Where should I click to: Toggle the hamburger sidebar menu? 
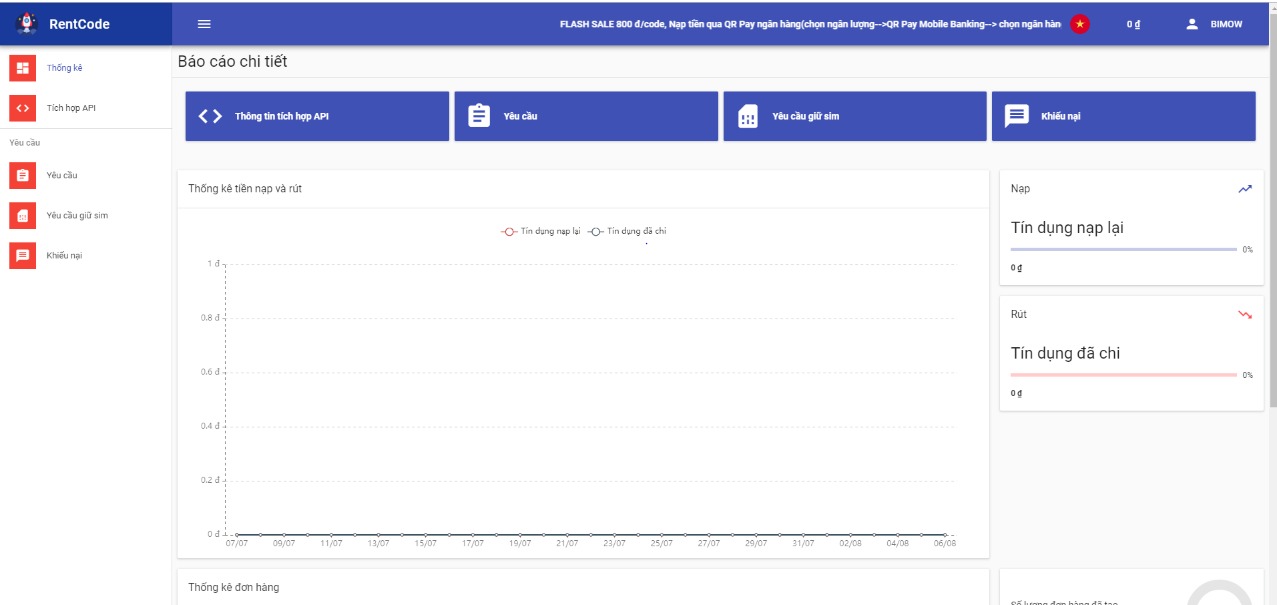204,24
